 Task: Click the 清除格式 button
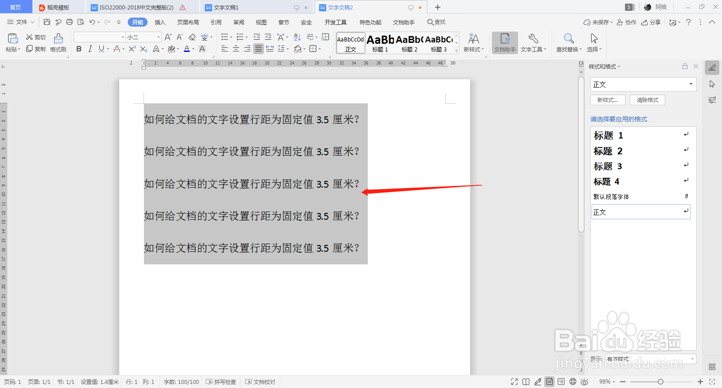[x=647, y=100]
